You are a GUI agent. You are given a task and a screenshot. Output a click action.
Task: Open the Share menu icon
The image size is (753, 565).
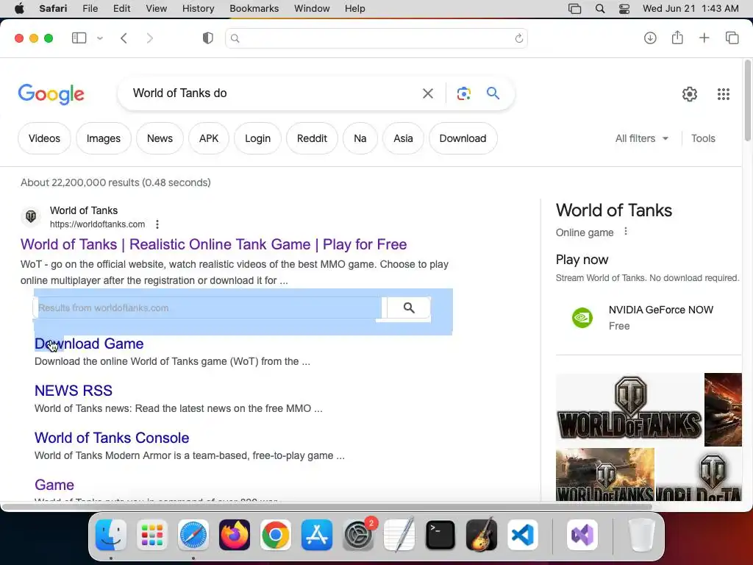(x=677, y=38)
